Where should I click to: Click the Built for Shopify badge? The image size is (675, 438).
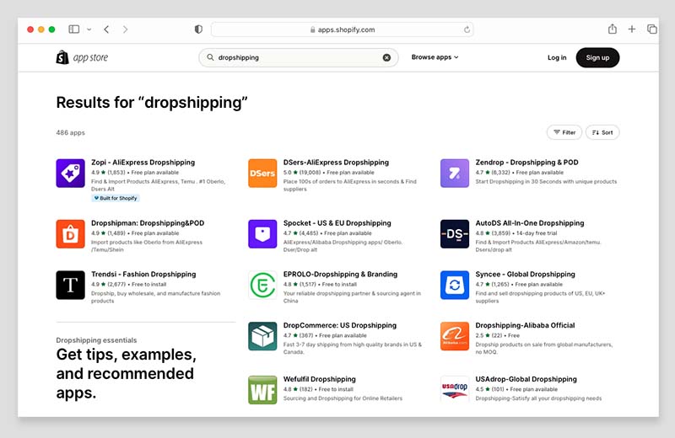(x=116, y=198)
